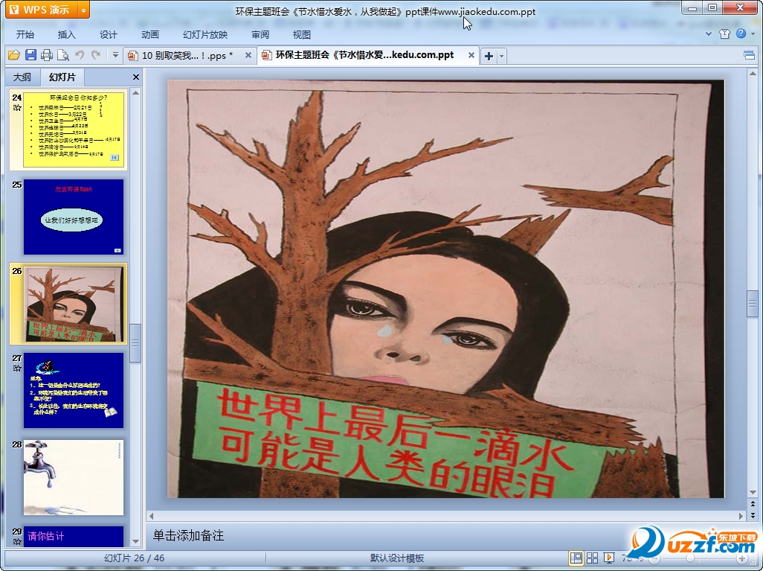Expand the help dropdown arrow
Viewport: 763px width, 571px height.
(x=753, y=34)
